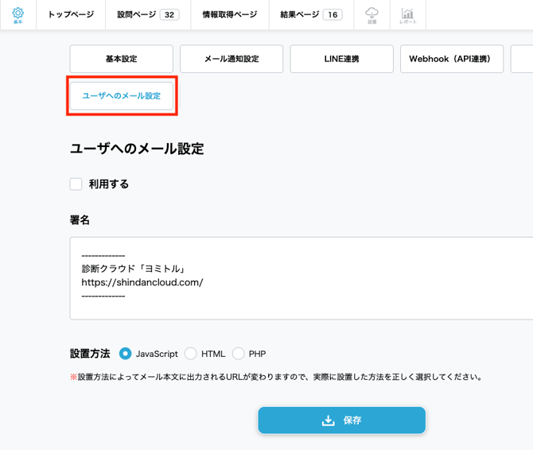Screen dimensions: 533x450
Task: Click the https://shindancloud.com/ signature text
Action: click(142, 282)
